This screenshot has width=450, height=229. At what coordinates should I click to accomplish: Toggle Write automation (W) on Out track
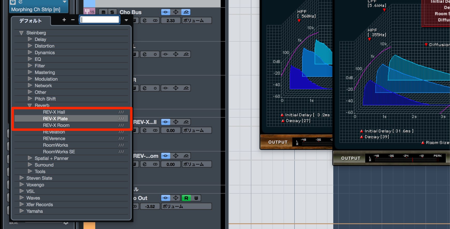(x=196, y=198)
